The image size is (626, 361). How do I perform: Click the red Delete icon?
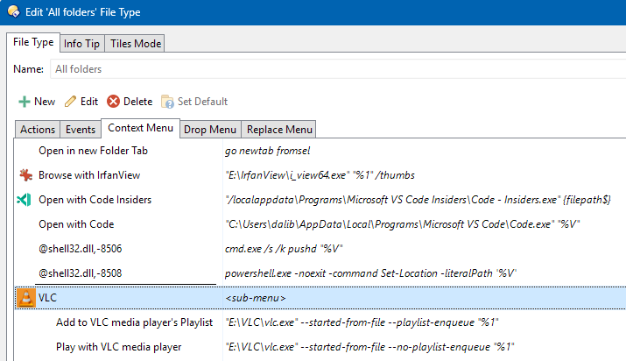(114, 102)
